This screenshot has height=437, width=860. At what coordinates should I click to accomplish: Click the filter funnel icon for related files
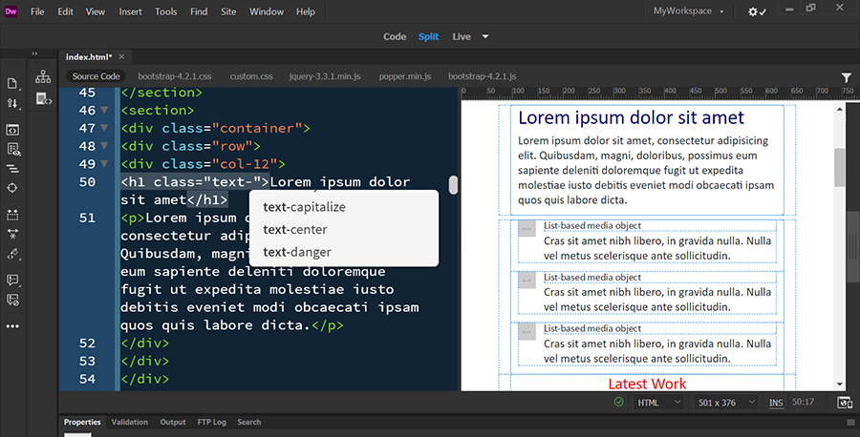pos(847,77)
